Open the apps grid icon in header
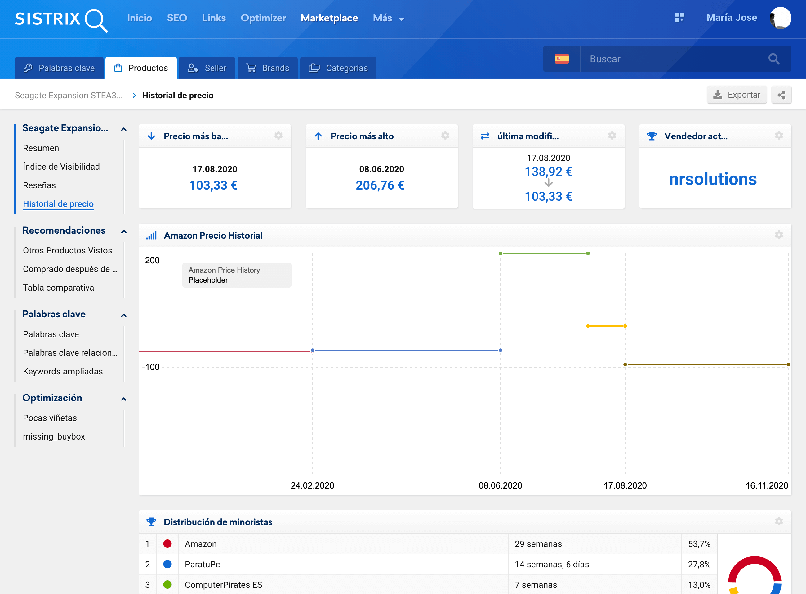Image resolution: width=806 pixels, height=594 pixels. 679,18
